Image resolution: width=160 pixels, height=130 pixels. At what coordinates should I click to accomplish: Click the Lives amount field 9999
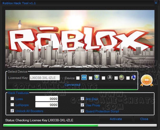(47, 99)
